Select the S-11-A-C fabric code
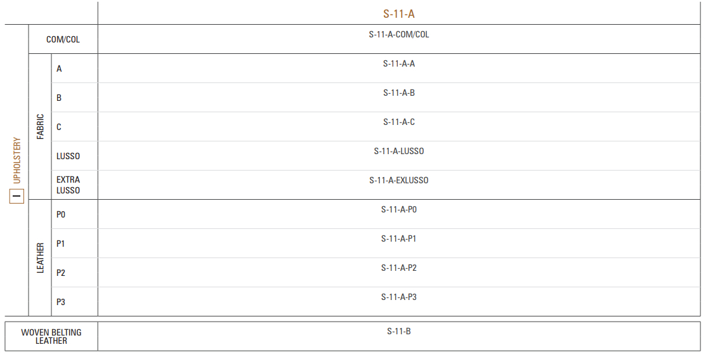 pos(398,122)
